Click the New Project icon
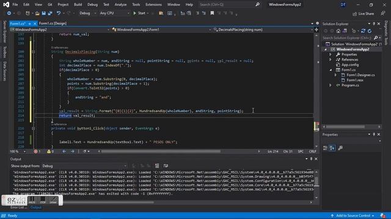Viewport: 391px width, 219px height. (27, 13)
